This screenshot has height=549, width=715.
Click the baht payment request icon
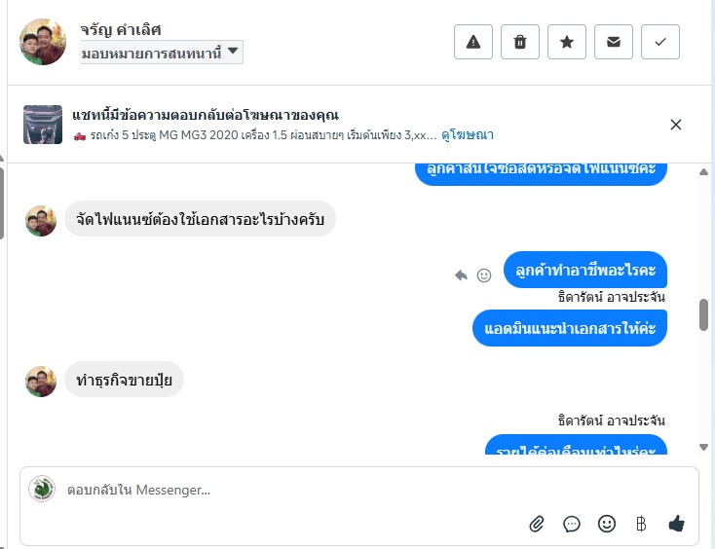coord(641,524)
